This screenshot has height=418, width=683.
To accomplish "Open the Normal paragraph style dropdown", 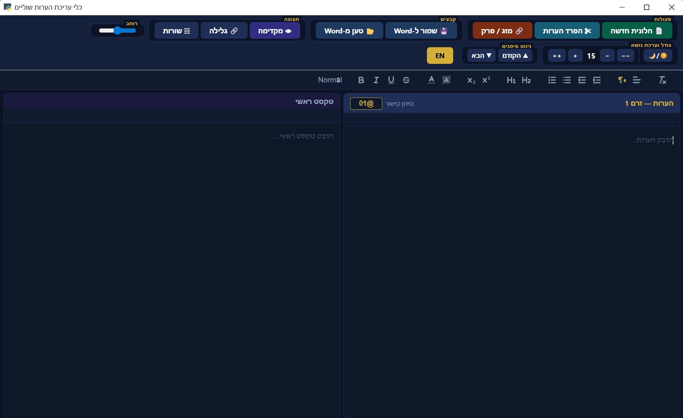I will (330, 80).
